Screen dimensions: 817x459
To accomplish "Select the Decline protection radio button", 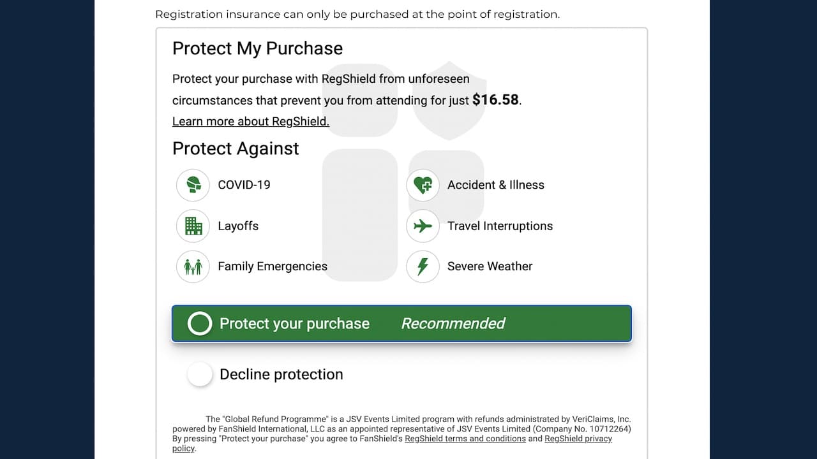I will click(200, 374).
